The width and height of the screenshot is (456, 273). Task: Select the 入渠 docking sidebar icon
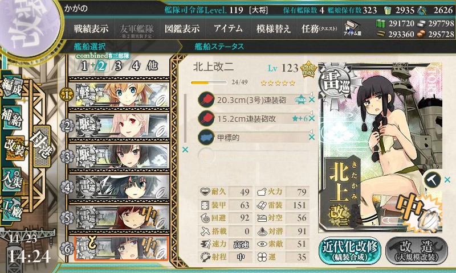click(11, 179)
